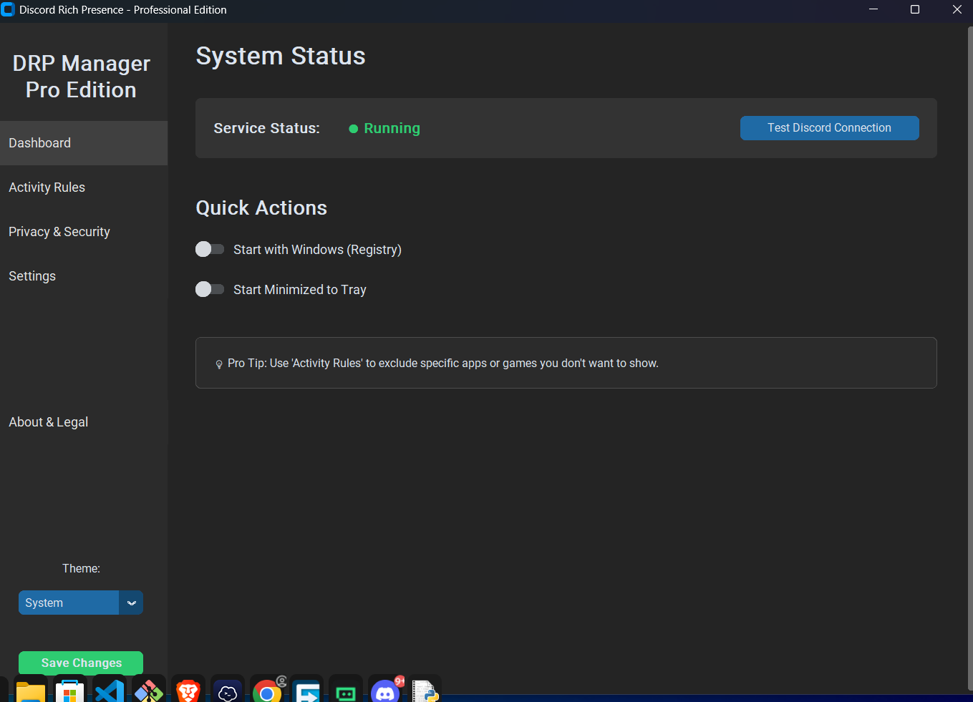Screen dimensions: 973x702
Task: Open the Git taskbar icon
Action: click(x=149, y=691)
